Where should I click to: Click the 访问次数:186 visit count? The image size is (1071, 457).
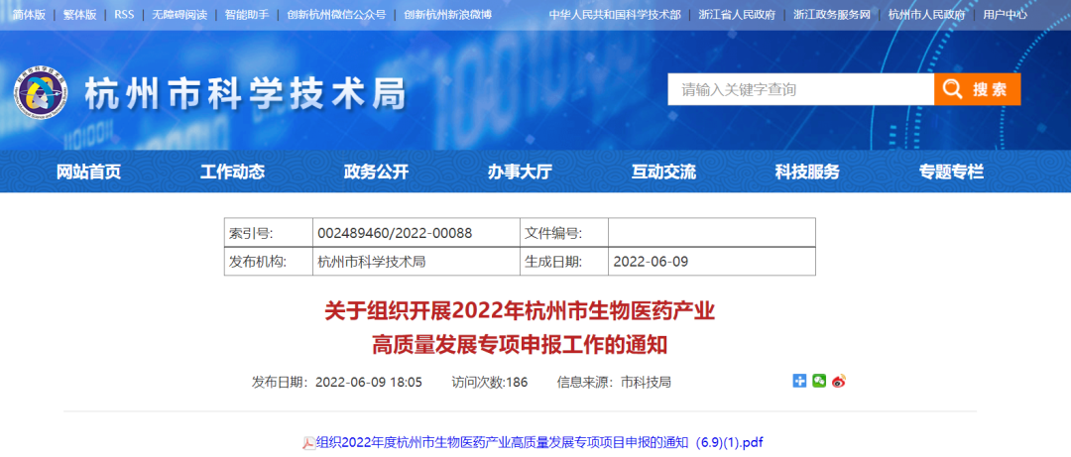click(489, 382)
